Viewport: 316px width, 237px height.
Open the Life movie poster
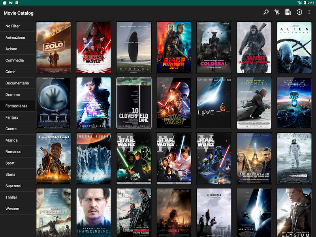(54, 103)
